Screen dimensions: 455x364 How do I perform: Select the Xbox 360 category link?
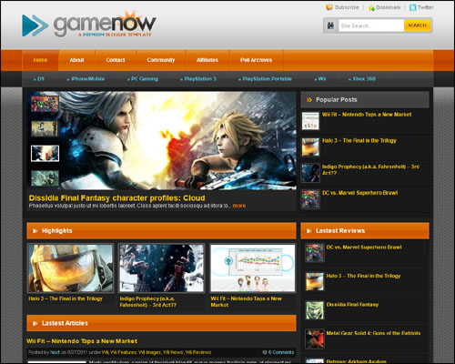click(362, 79)
